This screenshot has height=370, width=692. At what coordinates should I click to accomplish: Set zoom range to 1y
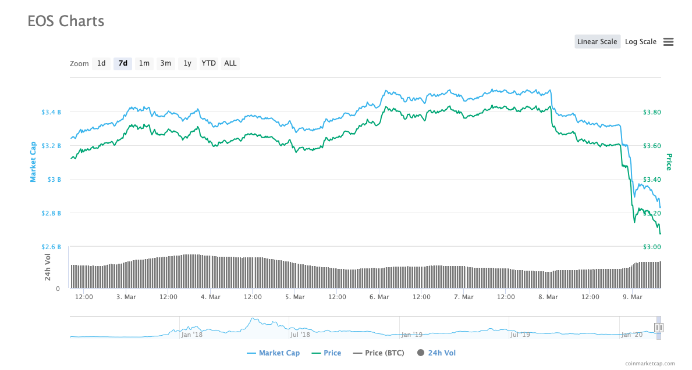pyautogui.click(x=187, y=63)
